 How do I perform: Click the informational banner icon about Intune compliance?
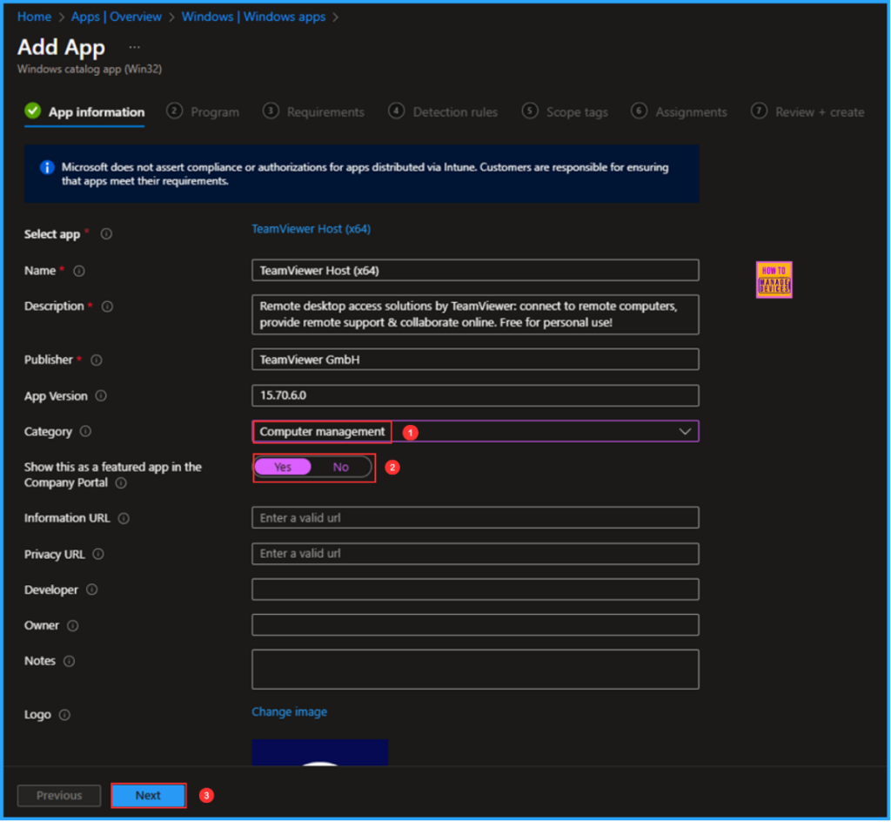click(47, 166)
